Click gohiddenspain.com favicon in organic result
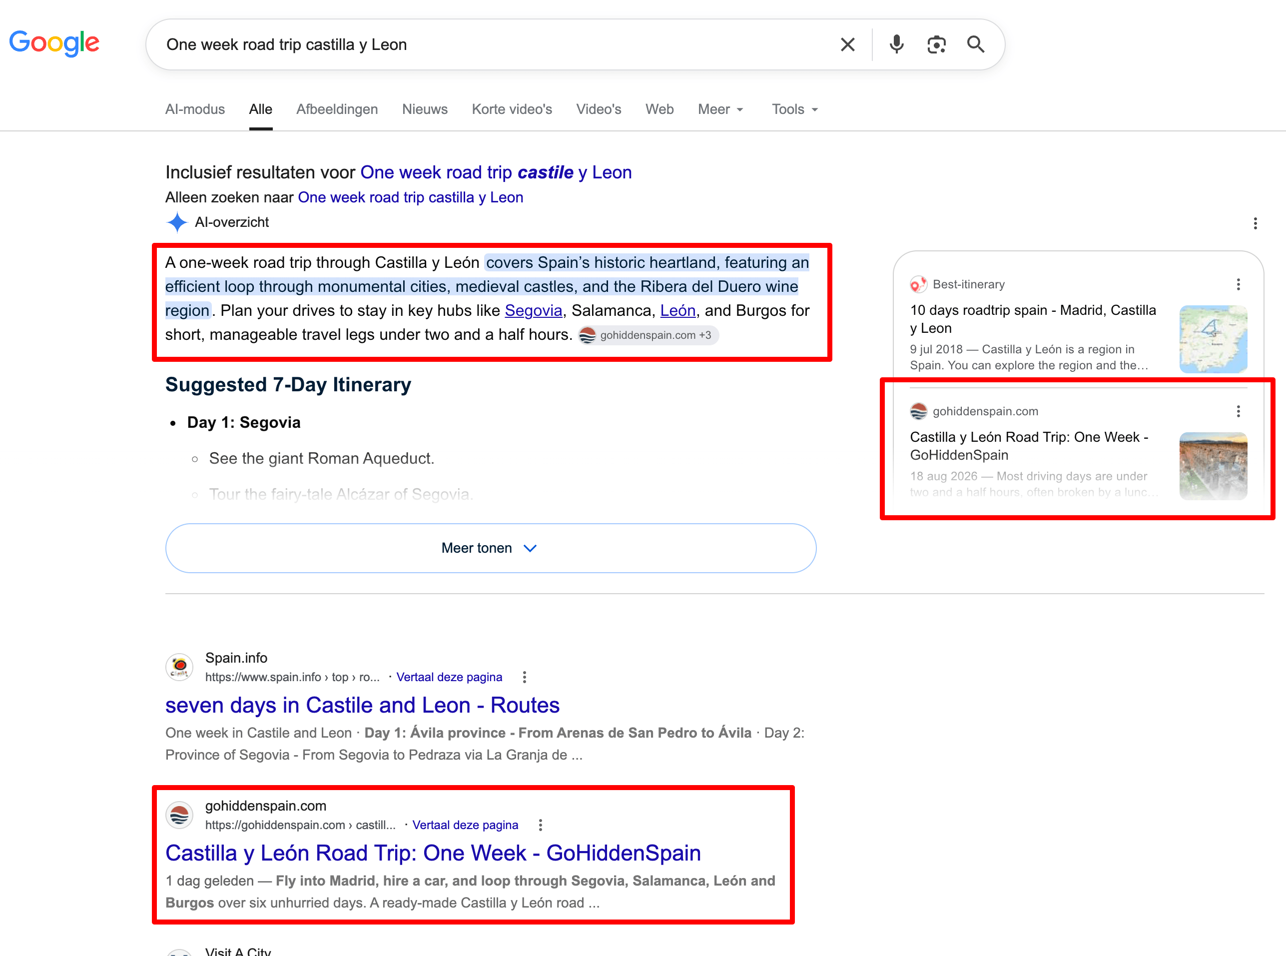Viewport: 1286px width, 956px height. (x=179, y=815)
